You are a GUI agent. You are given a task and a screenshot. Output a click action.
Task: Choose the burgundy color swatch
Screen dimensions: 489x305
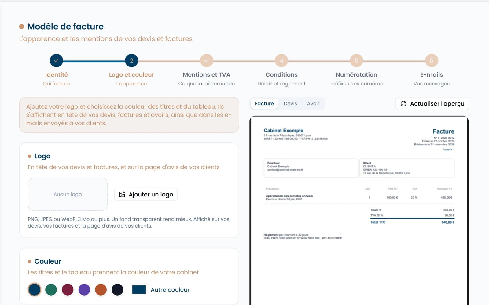pyautogui.click(x=68, y=289)
